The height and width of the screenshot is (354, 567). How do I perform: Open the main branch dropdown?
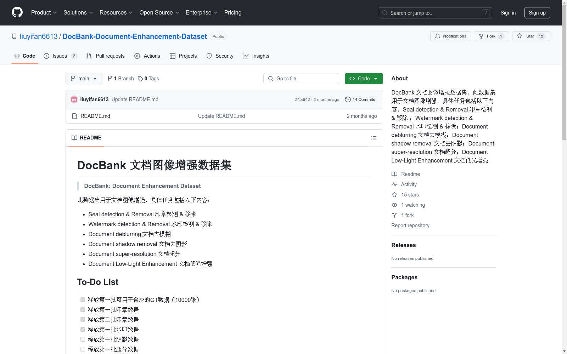(84, 79)
